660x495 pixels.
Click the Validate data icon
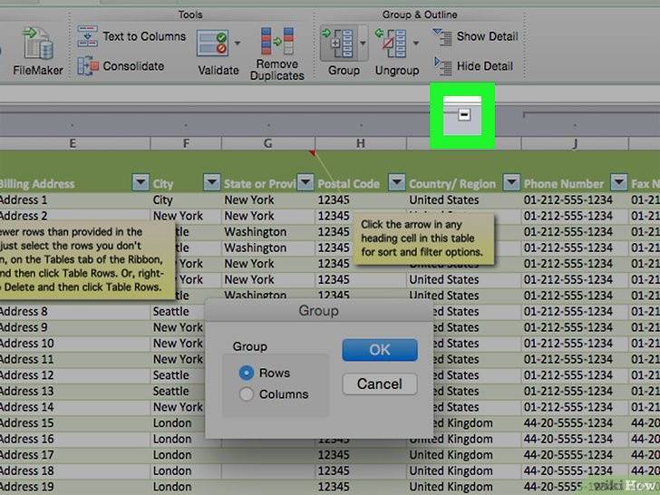(212, 43)
